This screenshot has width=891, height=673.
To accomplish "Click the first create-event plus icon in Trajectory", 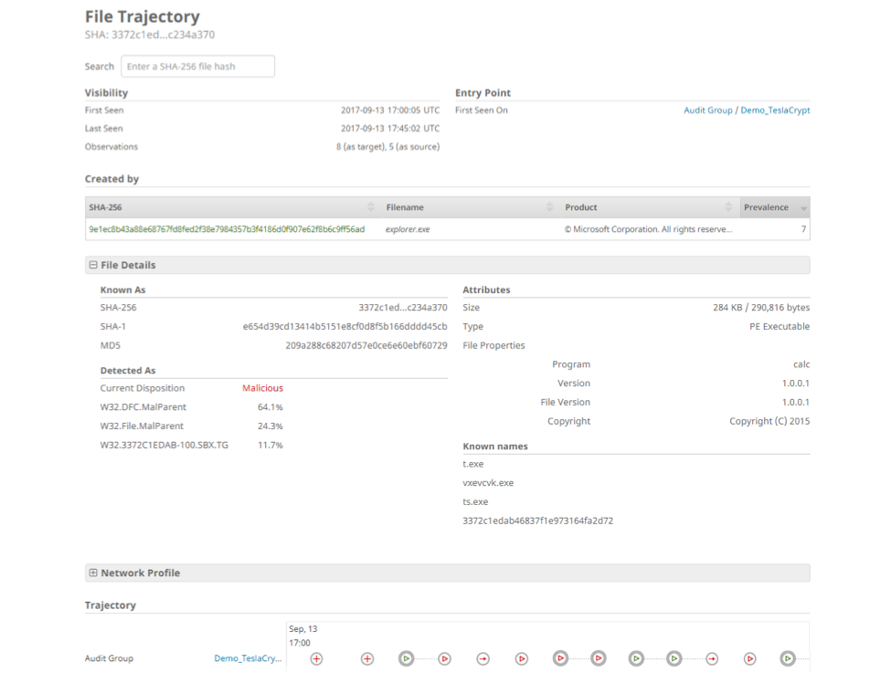I will (x=315, y=658).
